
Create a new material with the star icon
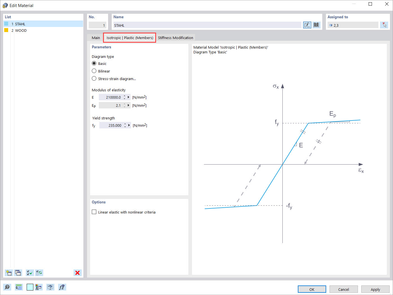9,273
